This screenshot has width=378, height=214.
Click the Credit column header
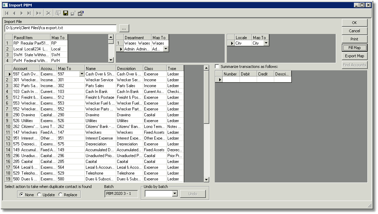click(265, 74)
